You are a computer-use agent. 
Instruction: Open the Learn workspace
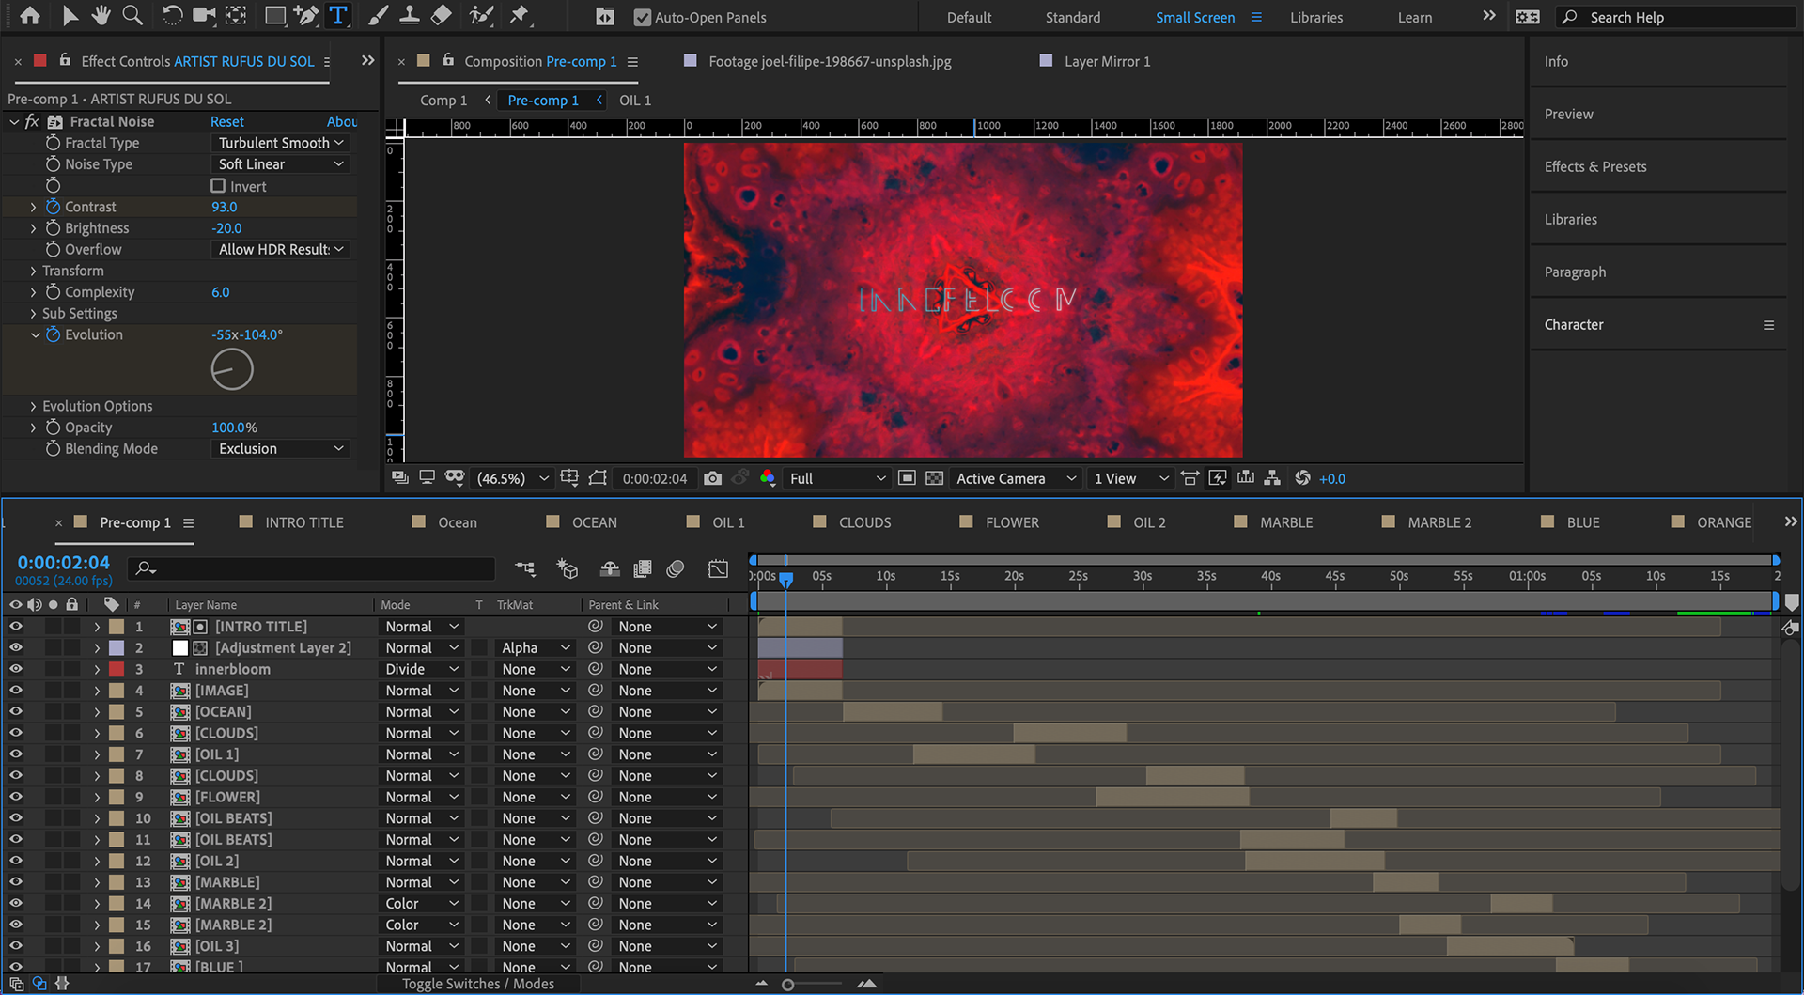pyautogui.click(x=1414, y=17)
